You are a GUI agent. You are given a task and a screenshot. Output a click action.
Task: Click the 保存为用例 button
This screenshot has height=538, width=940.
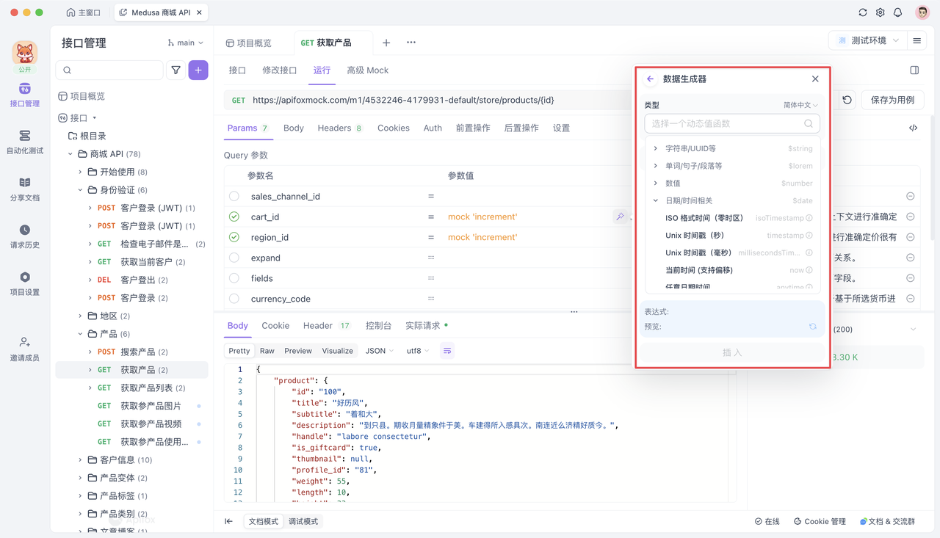pyautogui.click(x=892, y=100)
